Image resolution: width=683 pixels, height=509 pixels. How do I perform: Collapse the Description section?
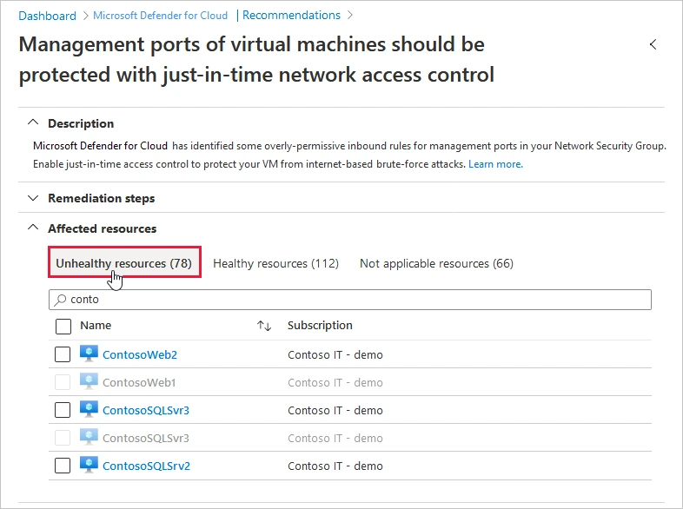[x=33, y=123]
